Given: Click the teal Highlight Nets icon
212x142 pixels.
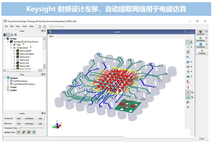Looking at the screenshot, I should coord(34,132).
